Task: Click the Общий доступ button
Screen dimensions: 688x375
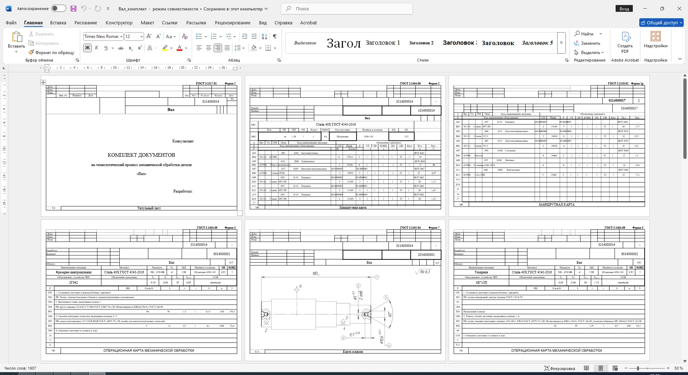Action: click(x=661, y=23)
